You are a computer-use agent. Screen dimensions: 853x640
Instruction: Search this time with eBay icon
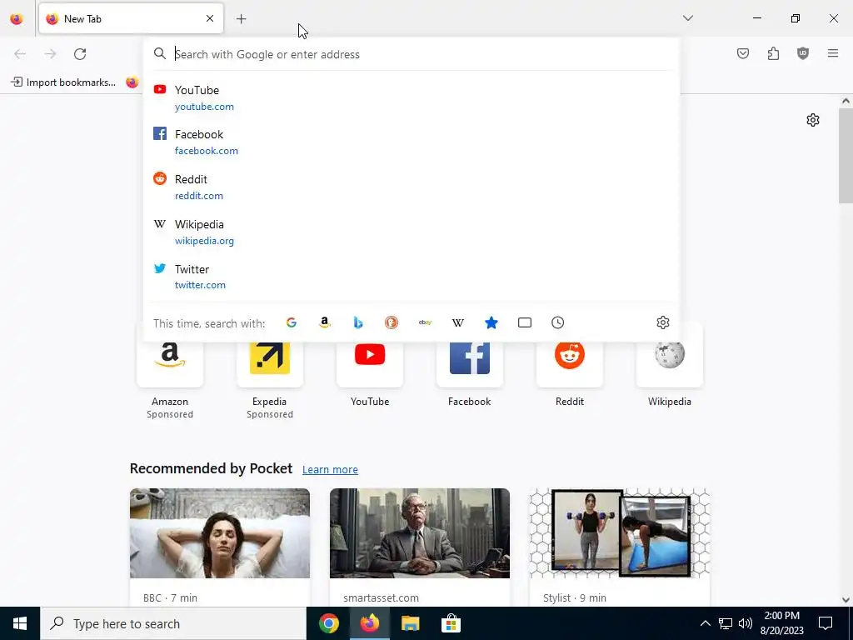[425, 322]
